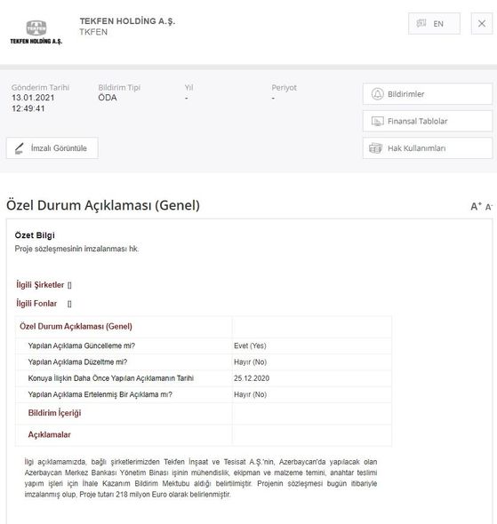Click the language flag icon beside EN

421,23
